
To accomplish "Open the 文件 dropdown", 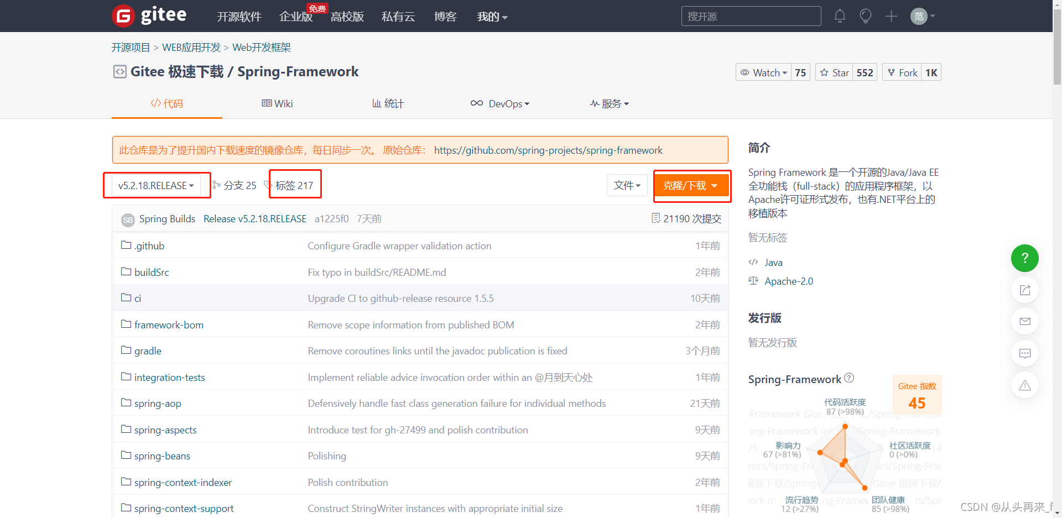I will pos(627,186).
